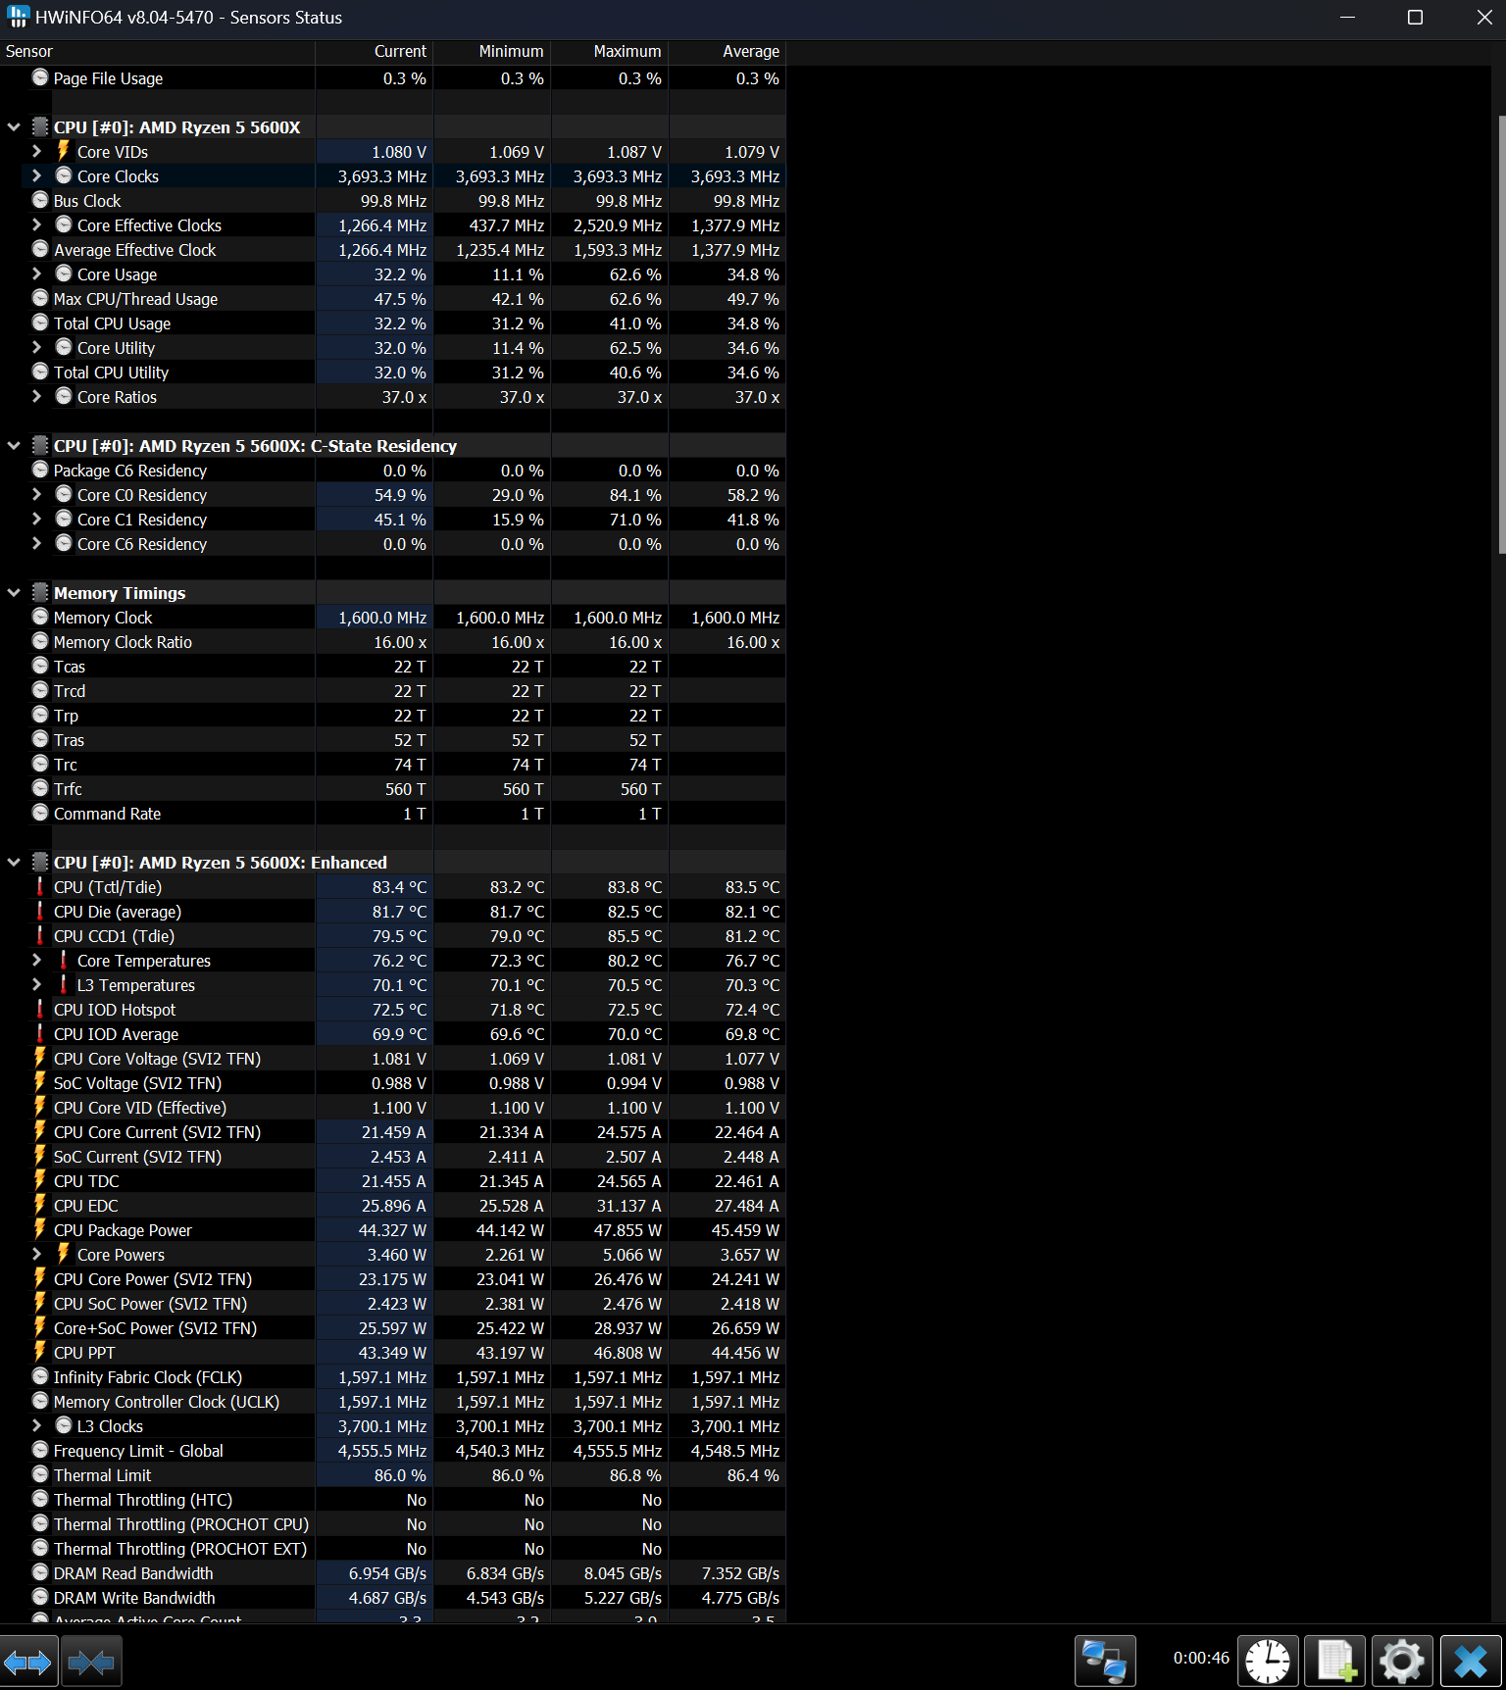
Task: Expand the Core Powers row
Action: click(36, 1254)
